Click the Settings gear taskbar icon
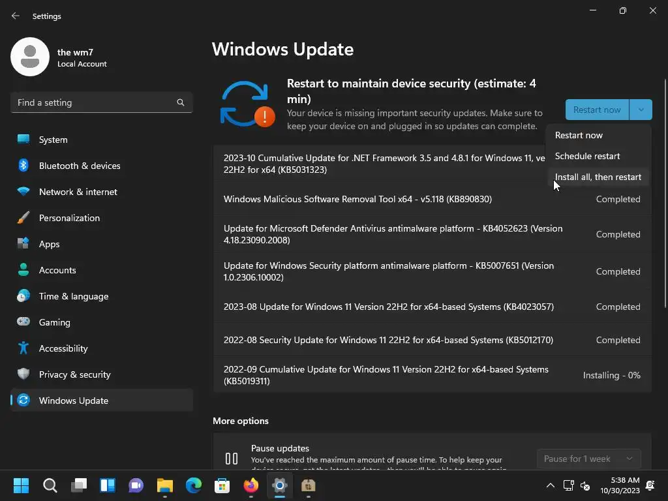 click(279, 485)
